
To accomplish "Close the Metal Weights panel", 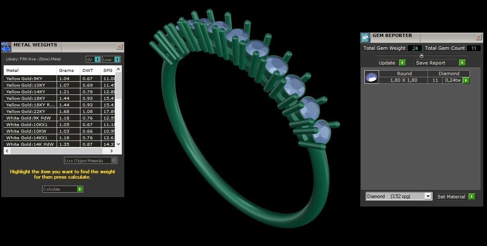I will [119, 47].
